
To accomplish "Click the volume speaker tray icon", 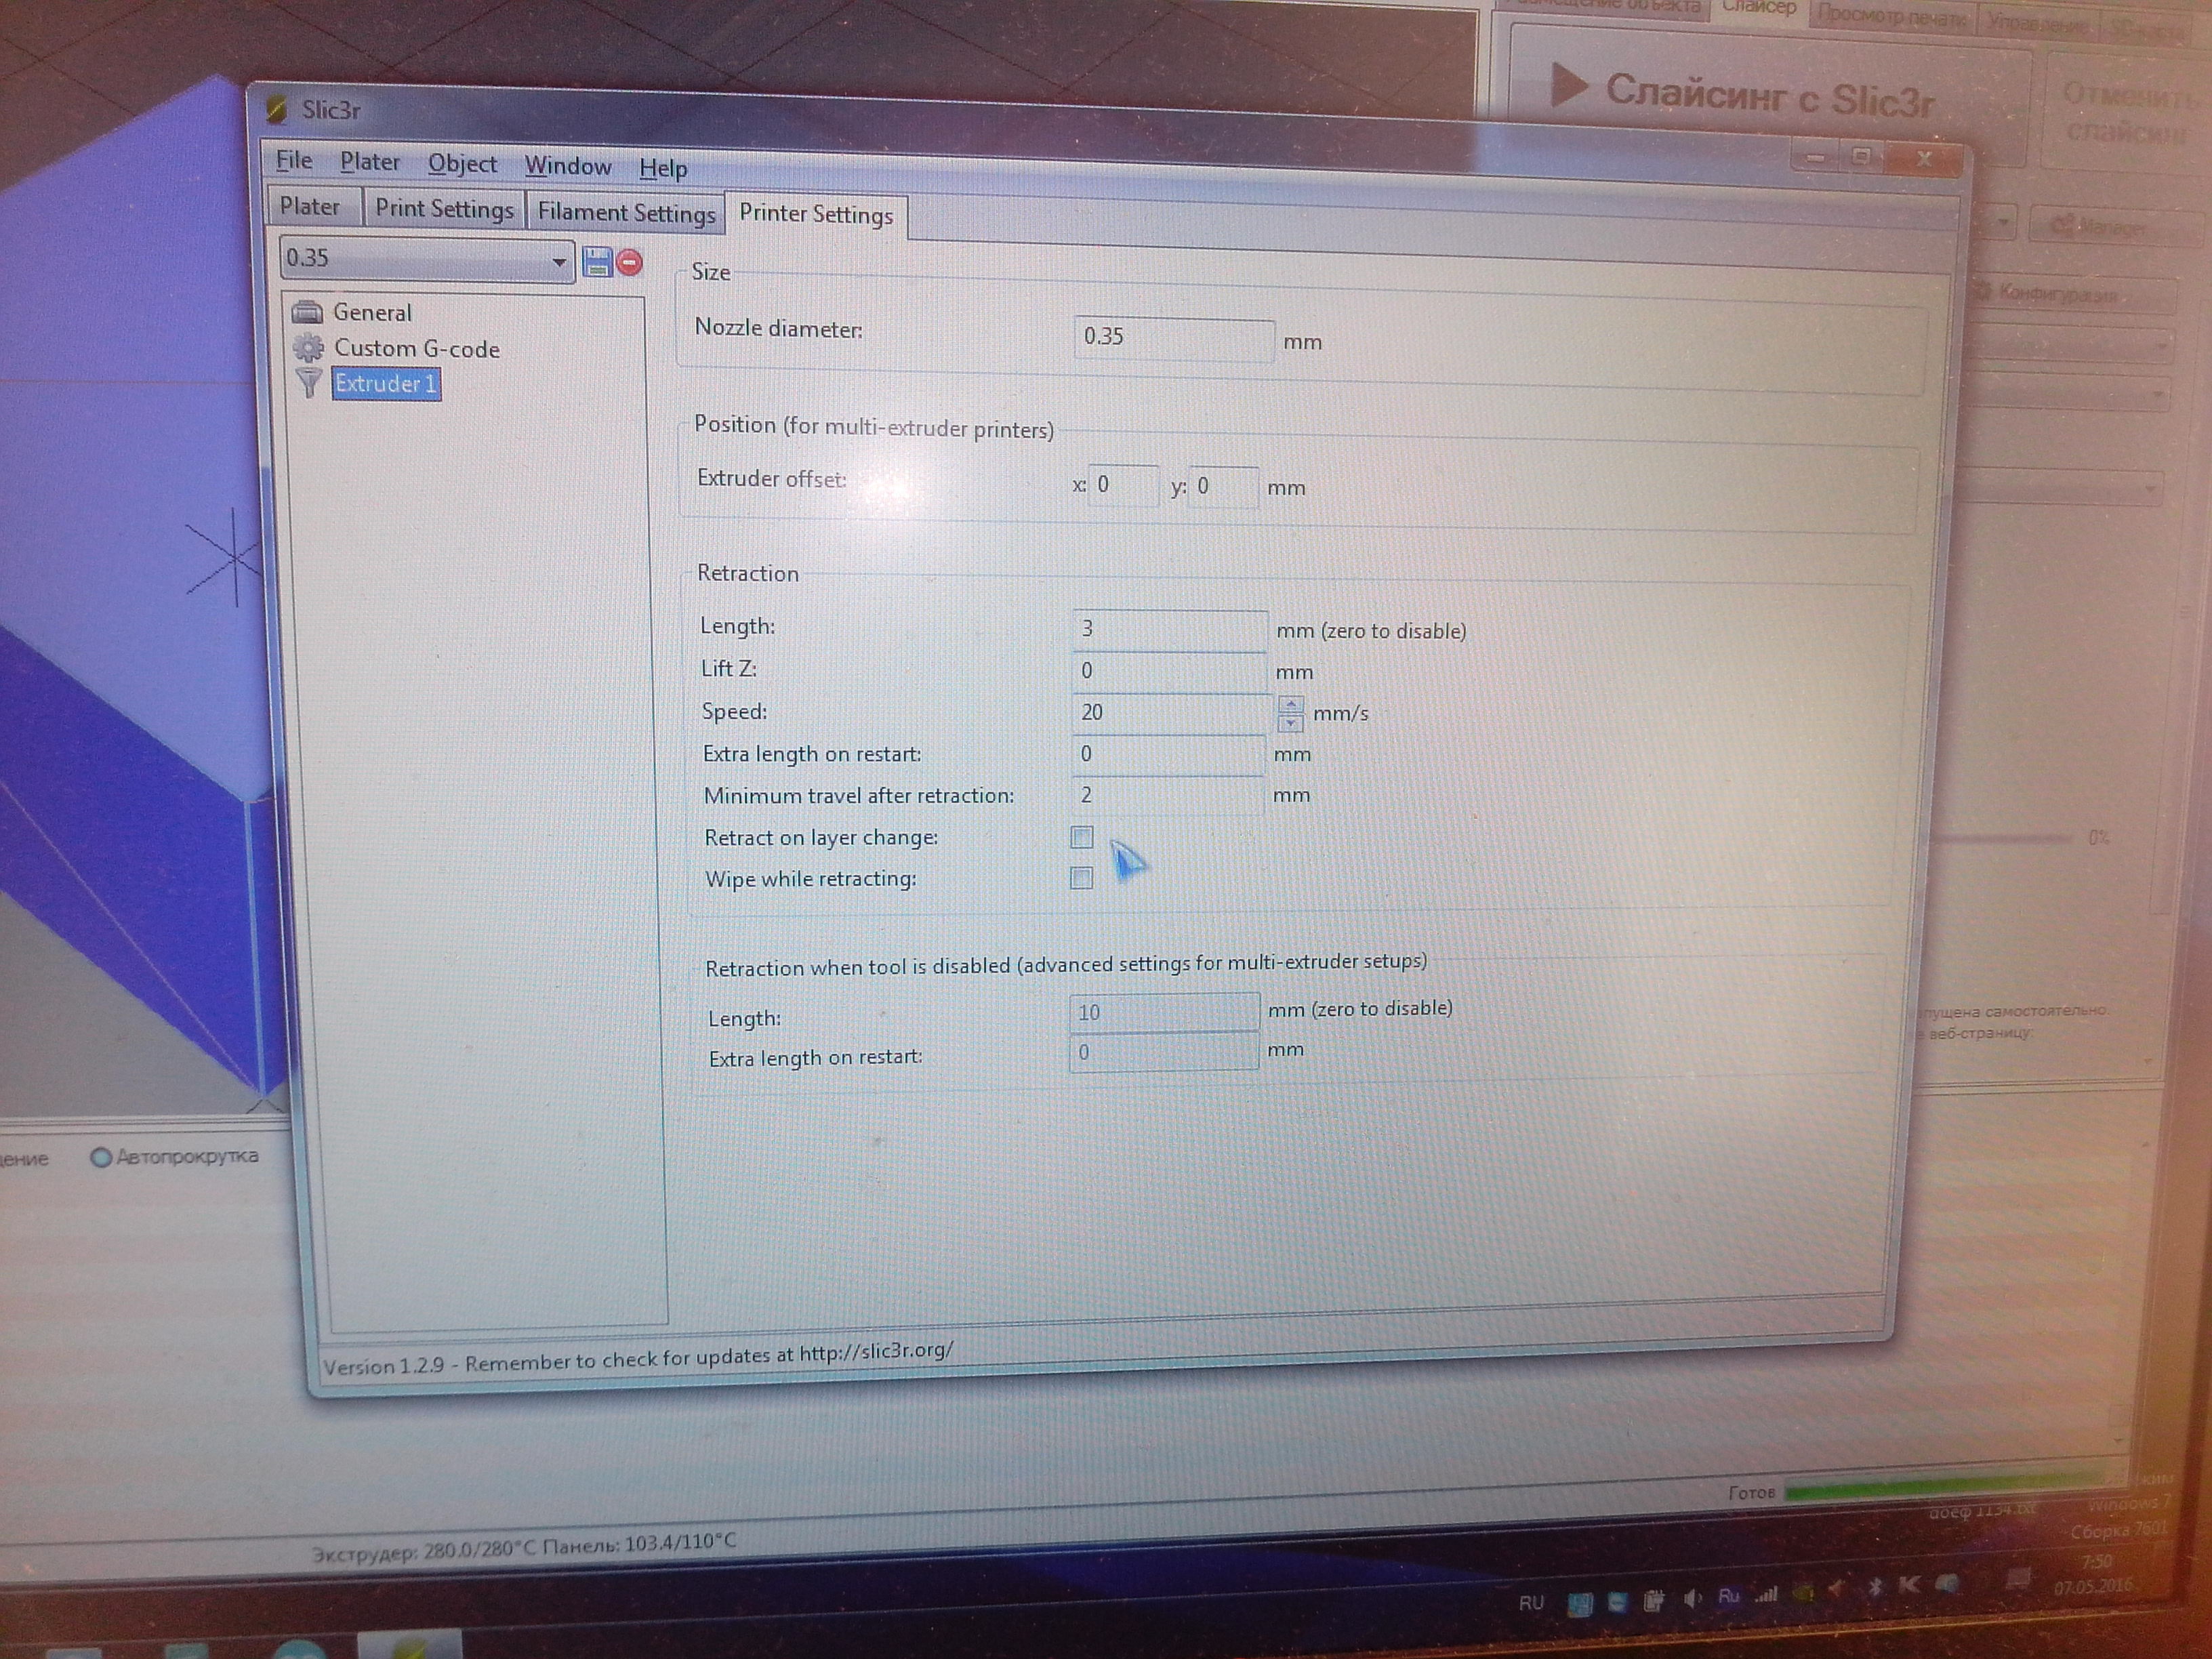I will (x=1691, y=1599).
